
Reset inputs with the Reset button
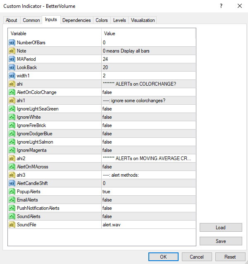pos(230,257)
